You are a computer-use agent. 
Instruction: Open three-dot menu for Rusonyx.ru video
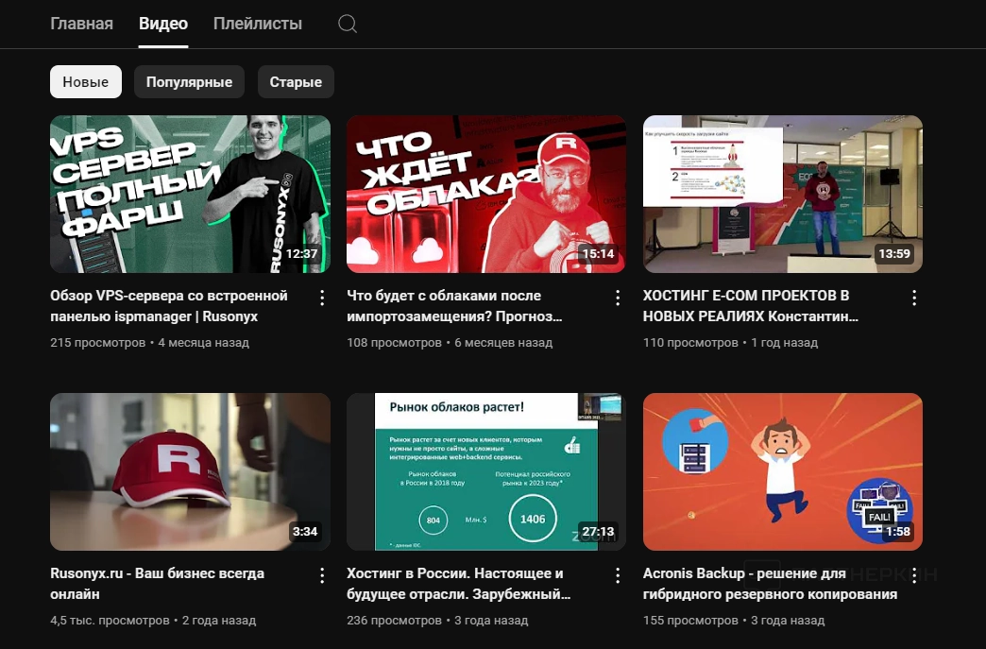(x=321, y=575)
